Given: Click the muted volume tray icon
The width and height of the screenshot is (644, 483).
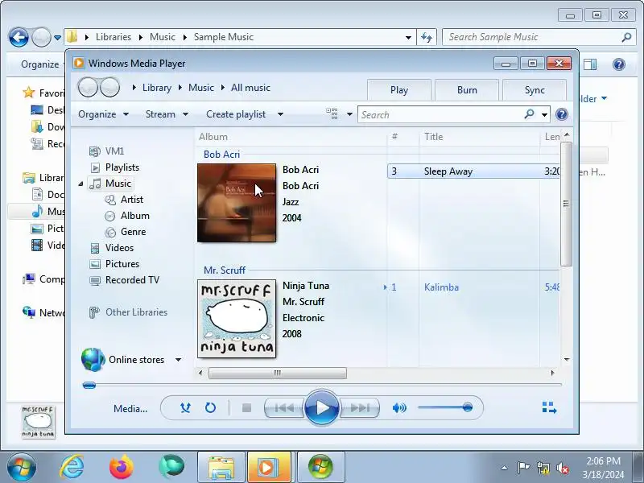Looking at the screenshot, I should 563,469.
